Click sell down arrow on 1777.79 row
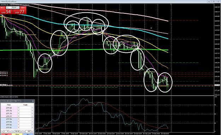The height and width of the screenshot is (135, 221). click(x=18, y=111)
